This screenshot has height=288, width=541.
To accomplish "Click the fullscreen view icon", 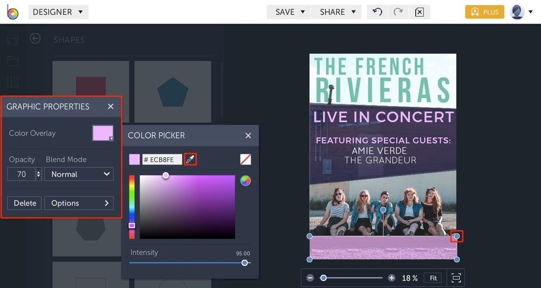I will click(x=456, y=278).
